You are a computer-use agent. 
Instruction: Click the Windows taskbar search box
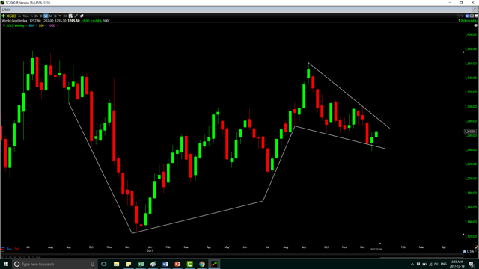[x=55, y=264]
